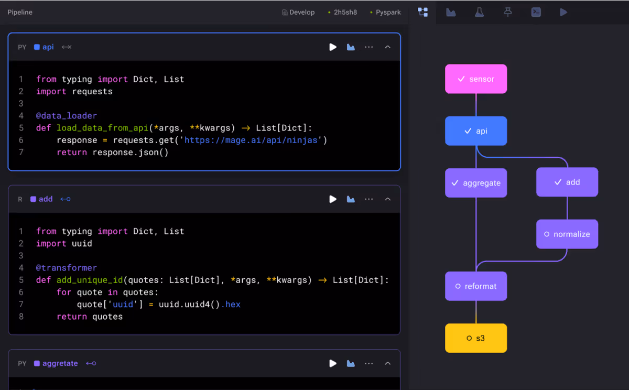Open the charts tab in sidebar

(451, 12)
